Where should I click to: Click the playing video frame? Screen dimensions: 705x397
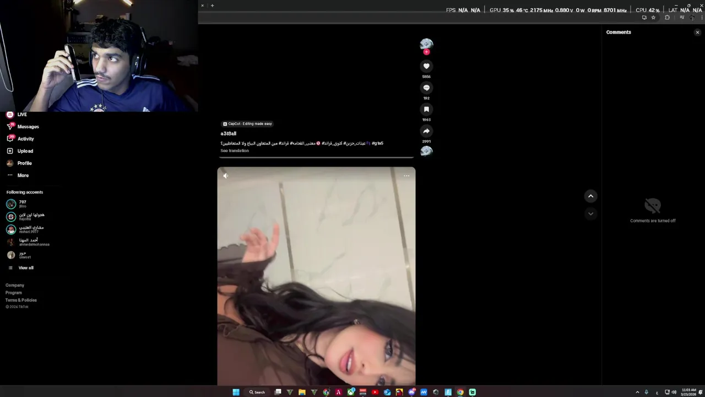click(316, 276)
